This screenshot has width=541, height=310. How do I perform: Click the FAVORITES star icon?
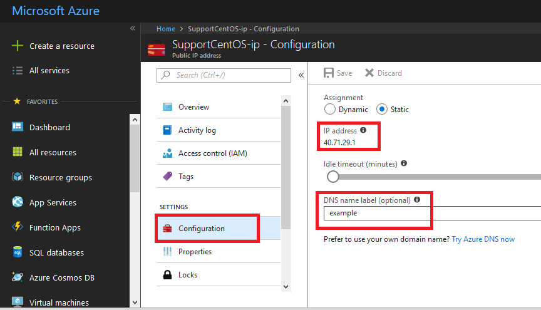coord(17,101)
